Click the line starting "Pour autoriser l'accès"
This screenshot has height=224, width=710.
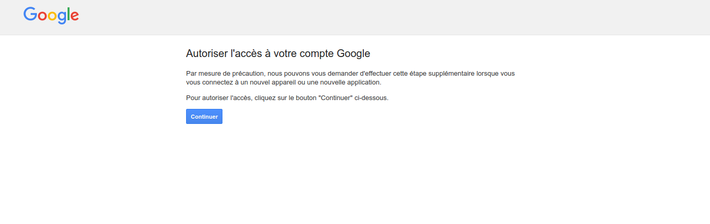287,97
